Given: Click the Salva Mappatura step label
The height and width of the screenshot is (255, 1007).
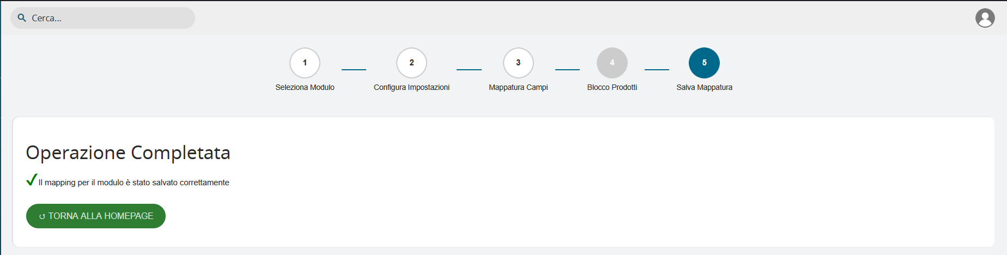Looking at the screenshot, I should click(704, 87).
